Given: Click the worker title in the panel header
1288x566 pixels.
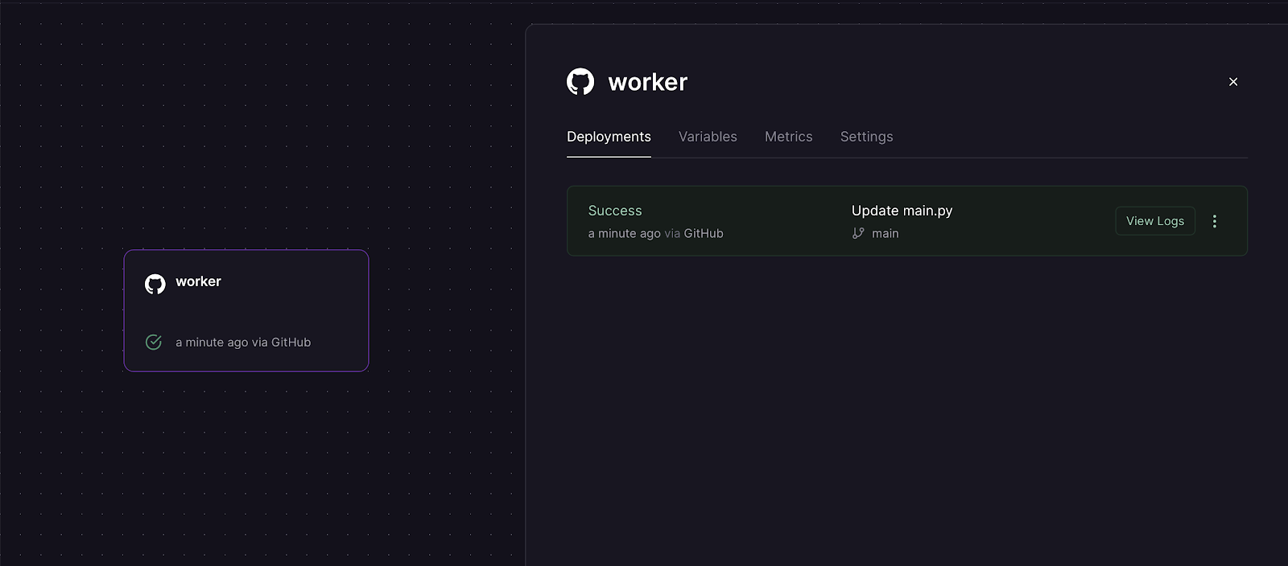Looking at the screenshot, I should coord(648,82).
